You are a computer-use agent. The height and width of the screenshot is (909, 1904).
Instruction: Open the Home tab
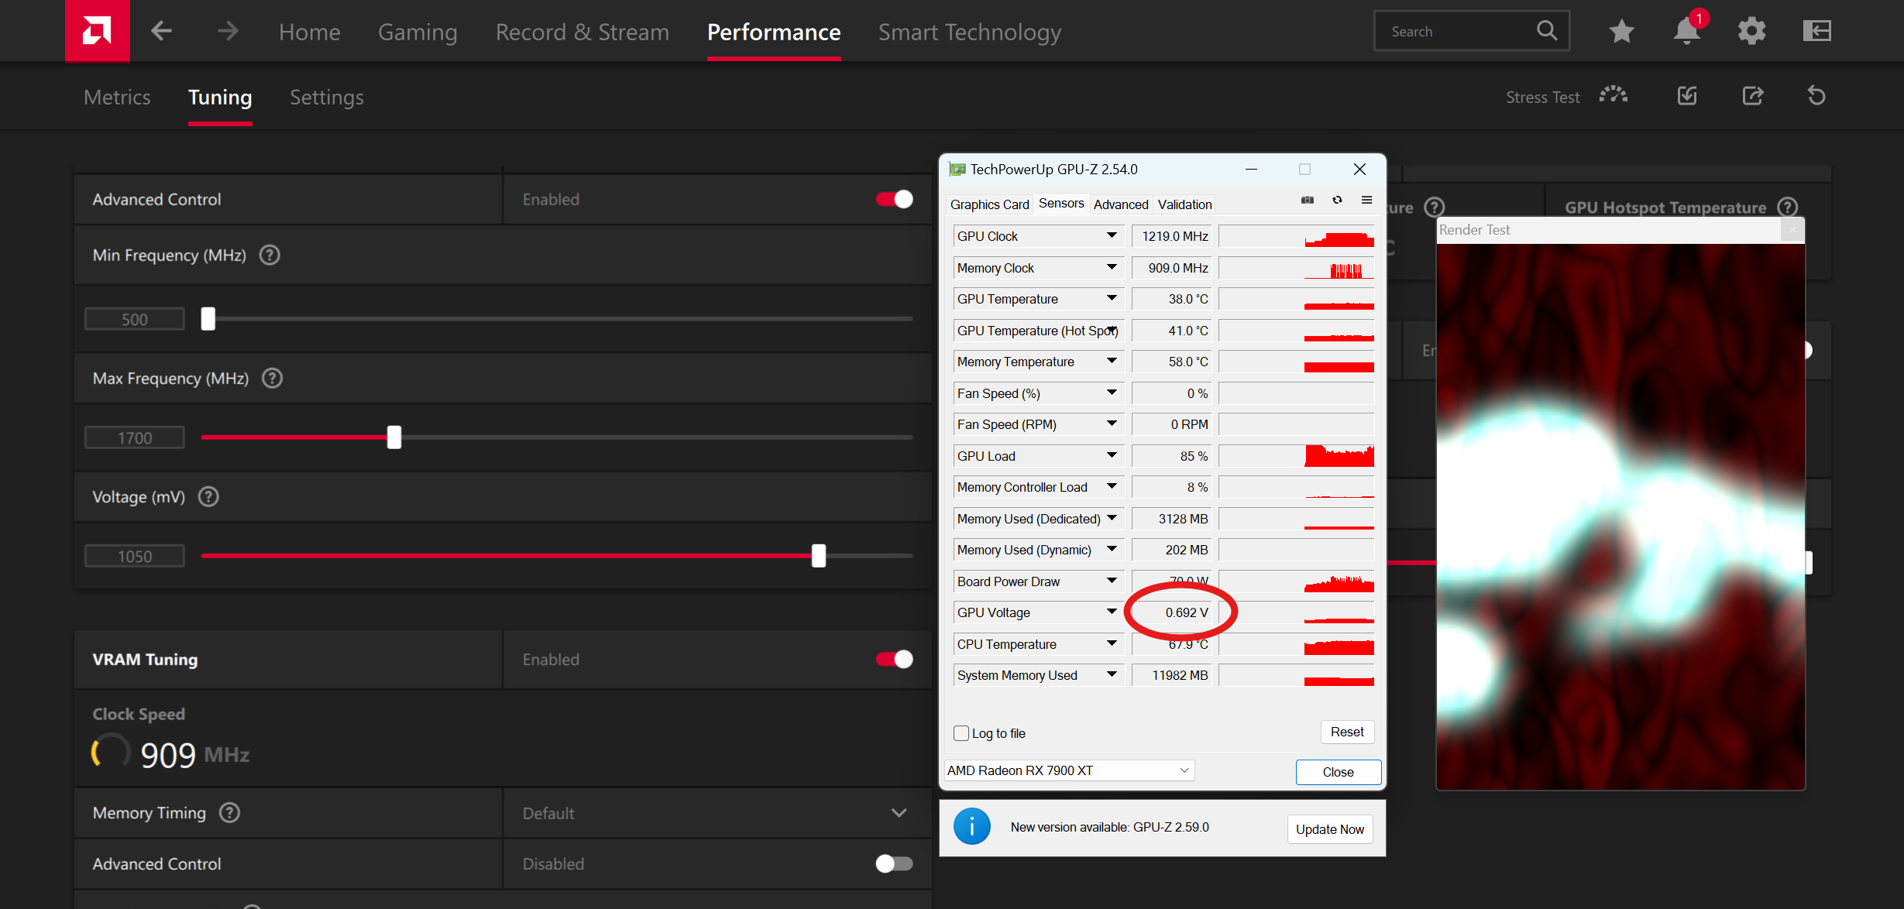(310, 32)
